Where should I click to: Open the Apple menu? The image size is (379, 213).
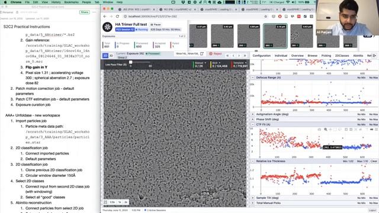pos(5,2)
